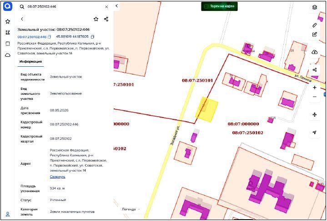Open user profile icon at bottom left
Viewport: 327px width, 221px height.
point(8,214)
